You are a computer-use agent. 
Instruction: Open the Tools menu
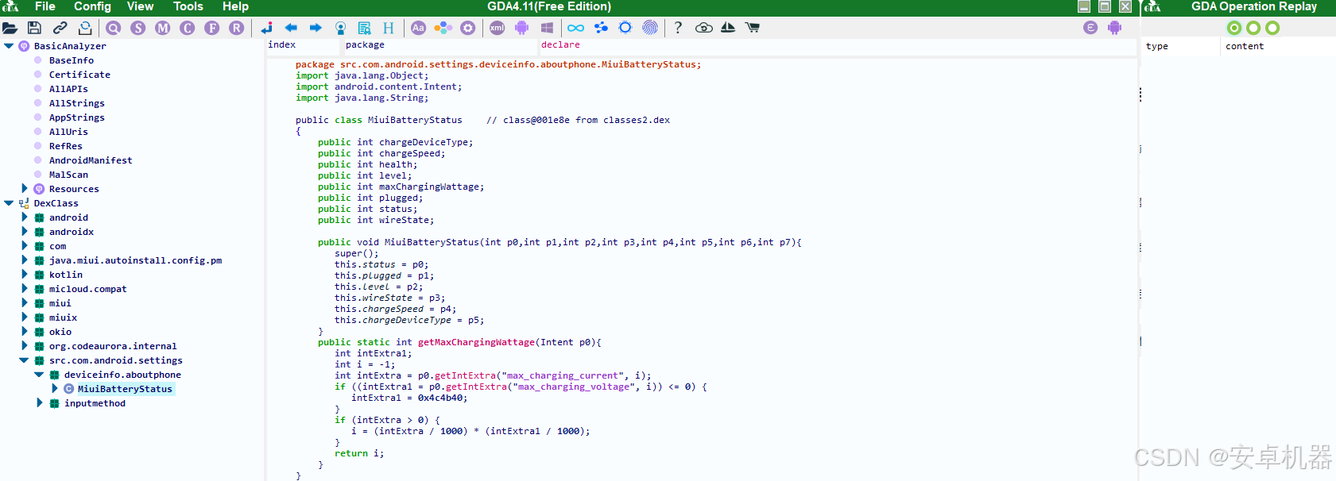(188, 6)
